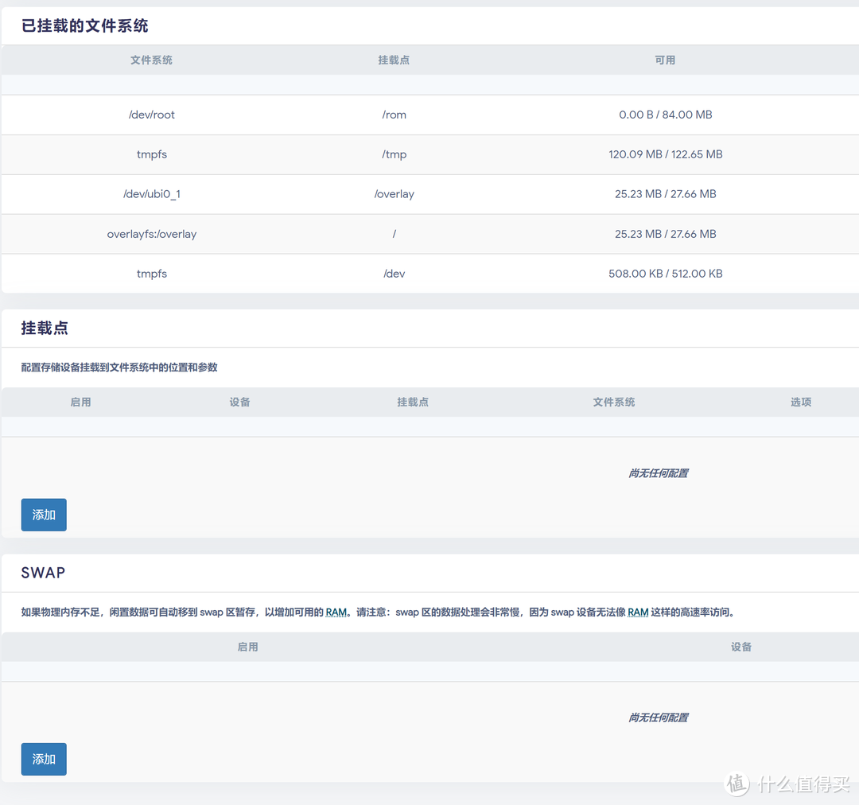Image resolution: width=859 pixels, height=805 pixels.
Task: Click the 选项 column header
Action: click(800, 402)
